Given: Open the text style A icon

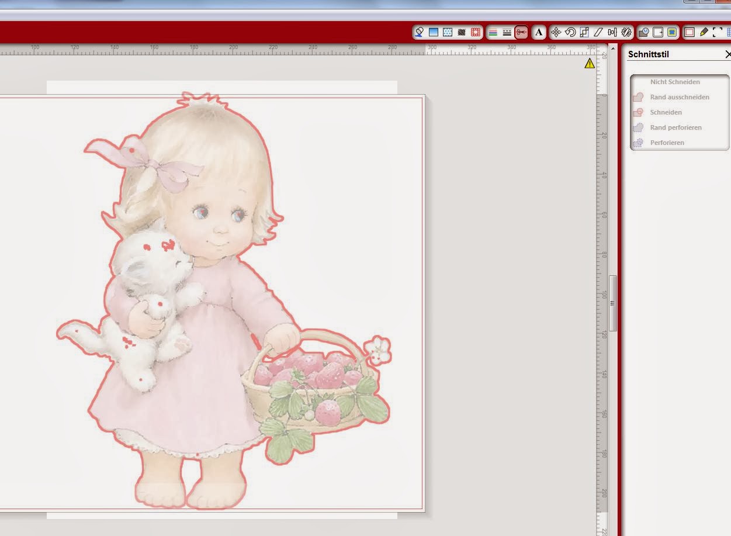Looking at the screenshot, I should 539,32.
